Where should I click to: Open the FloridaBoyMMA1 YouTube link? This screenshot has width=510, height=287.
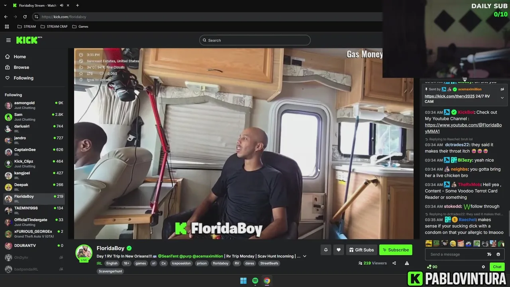pos(463,128)
